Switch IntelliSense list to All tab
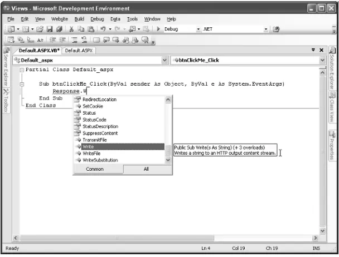Viewport: 339px width, 257px height. tap(146, 169)
